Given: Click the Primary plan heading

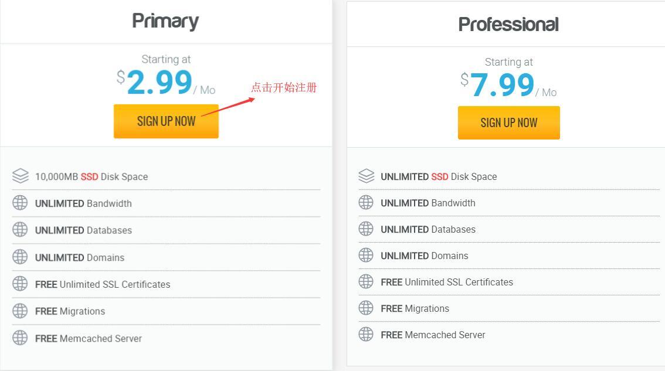Looking at the screenshot, I should (165, 21).
